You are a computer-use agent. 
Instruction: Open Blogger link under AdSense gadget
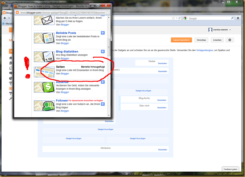click(x=64, y=92)
